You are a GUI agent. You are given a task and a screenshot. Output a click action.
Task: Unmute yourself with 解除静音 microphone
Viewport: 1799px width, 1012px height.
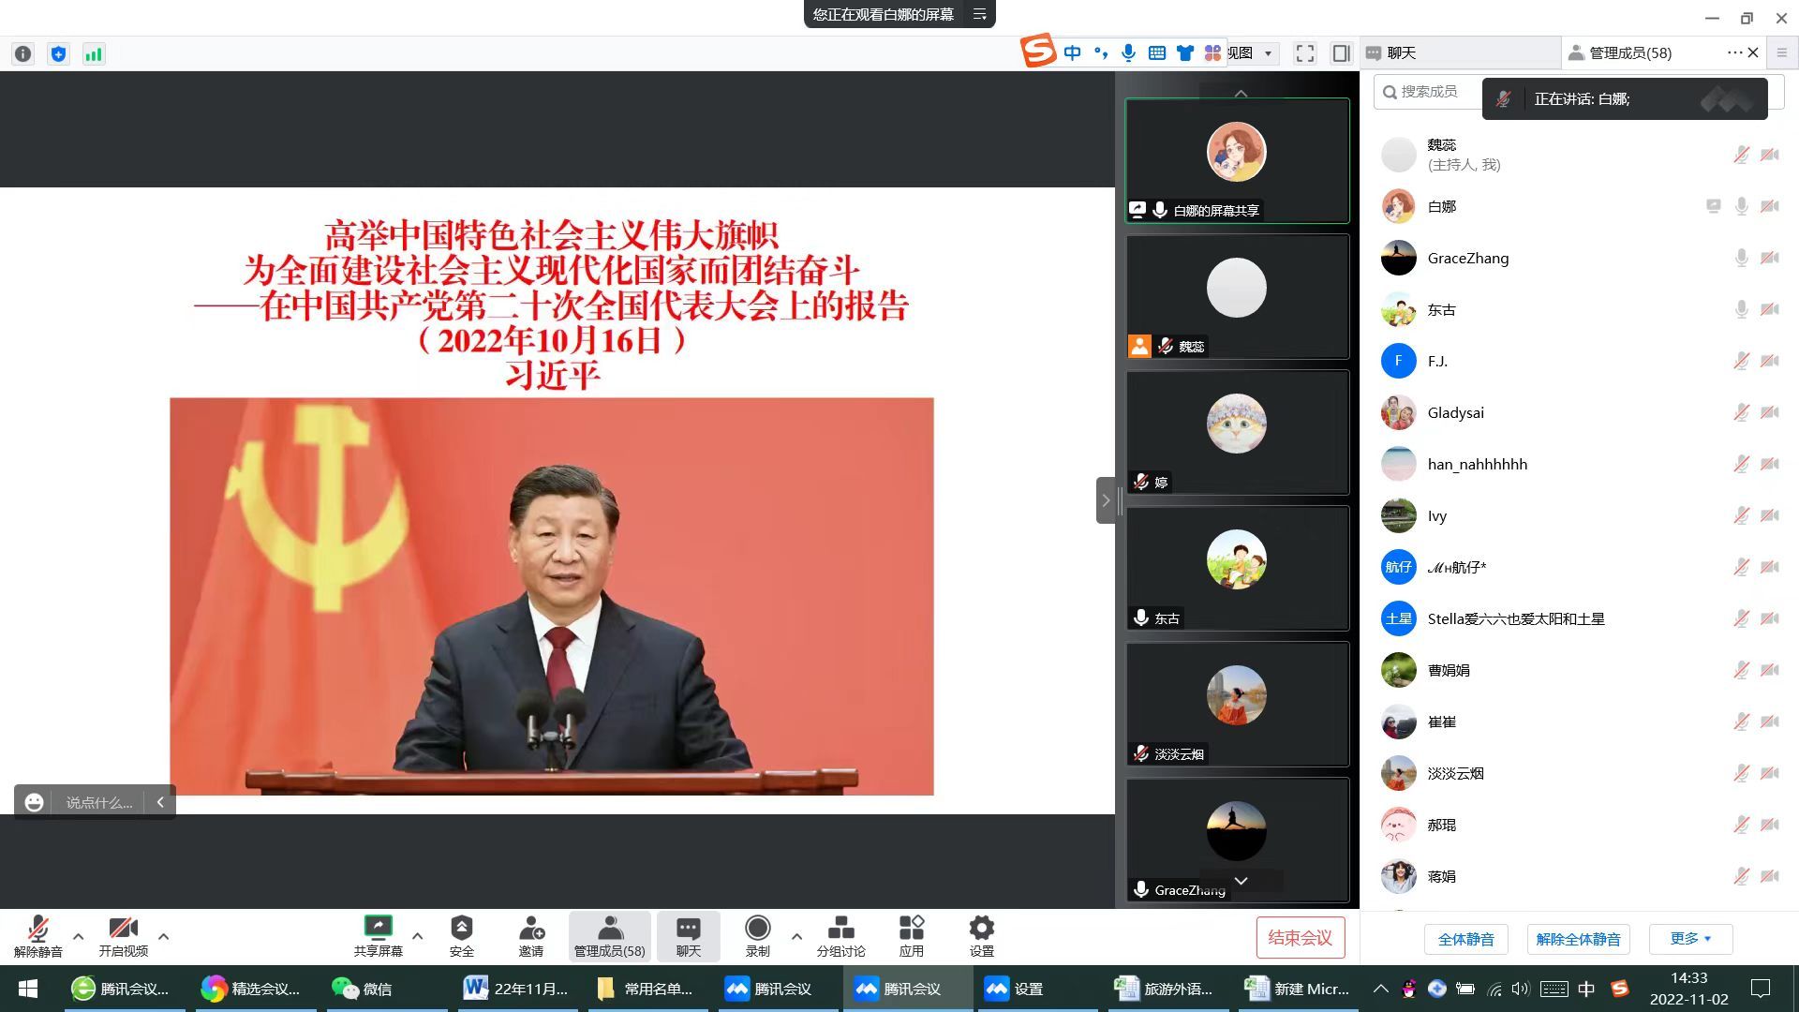click(37, 929)
